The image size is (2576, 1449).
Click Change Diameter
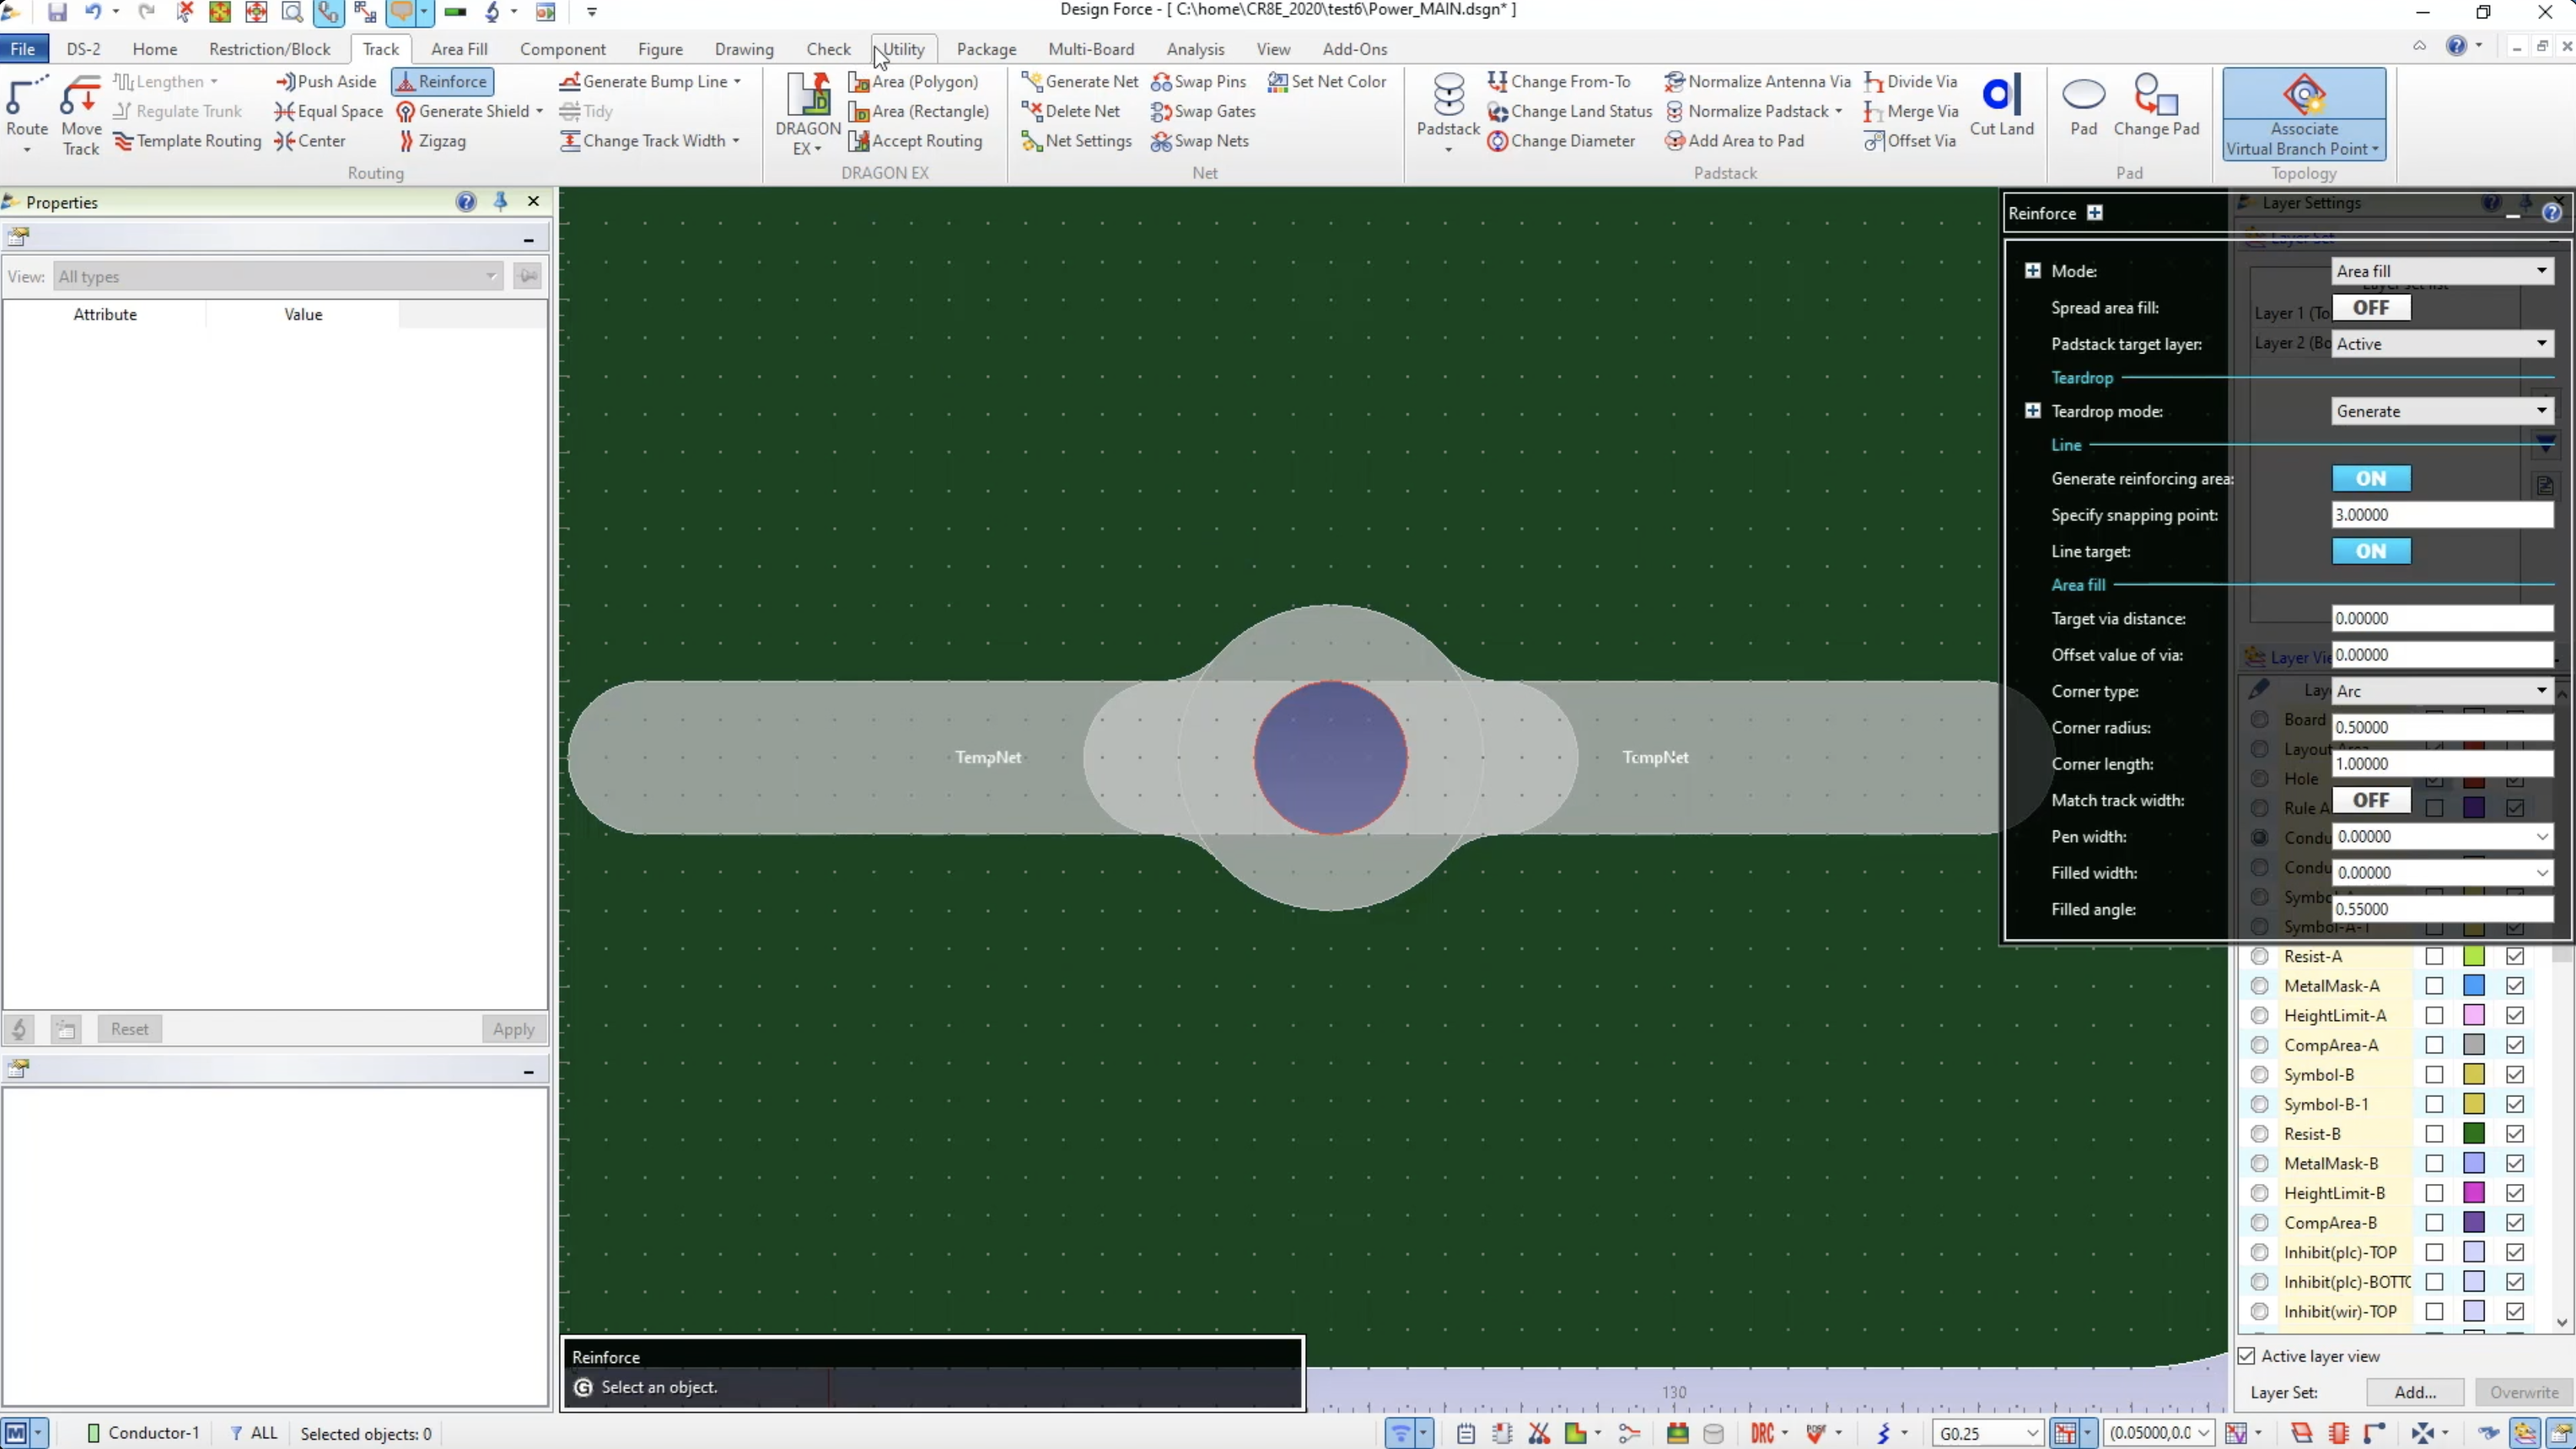coord(1561,141)
